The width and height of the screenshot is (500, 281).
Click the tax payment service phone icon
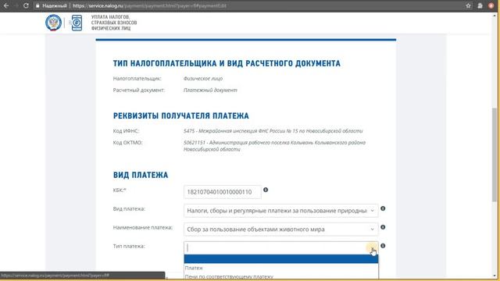pos(77,23)
